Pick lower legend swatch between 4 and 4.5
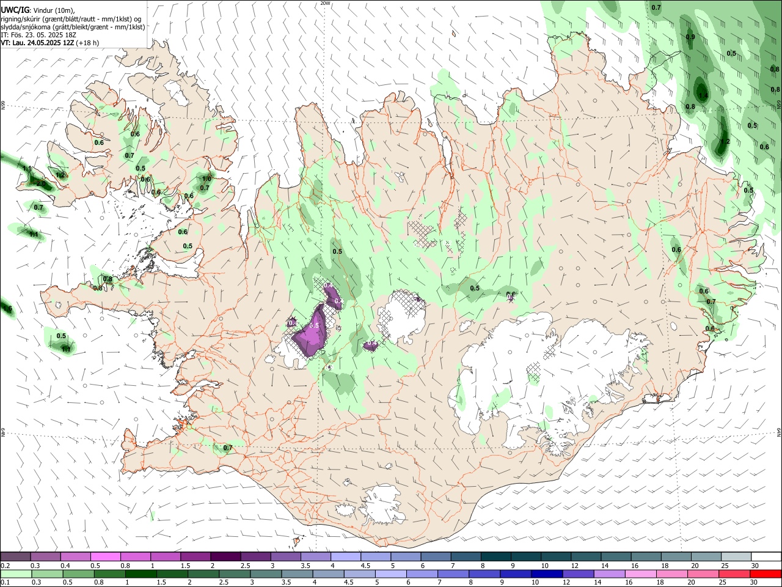The image size is (782, 587). 327,574
